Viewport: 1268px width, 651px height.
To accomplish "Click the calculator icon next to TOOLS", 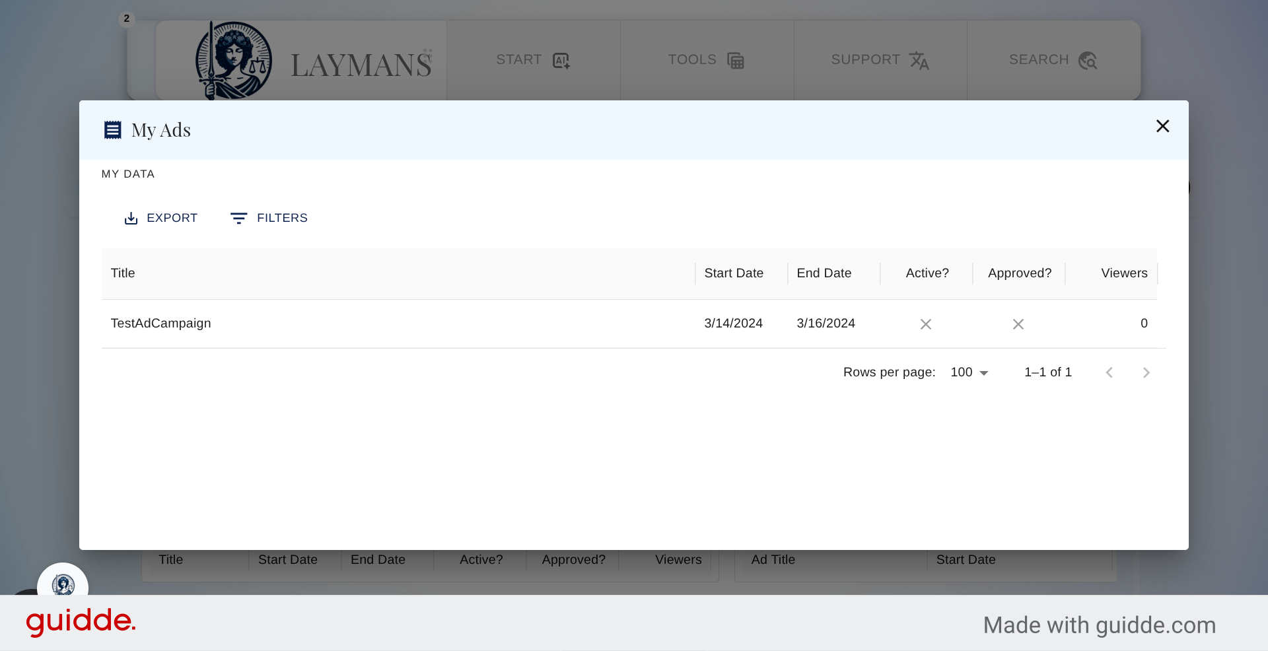I will point(736,60).
